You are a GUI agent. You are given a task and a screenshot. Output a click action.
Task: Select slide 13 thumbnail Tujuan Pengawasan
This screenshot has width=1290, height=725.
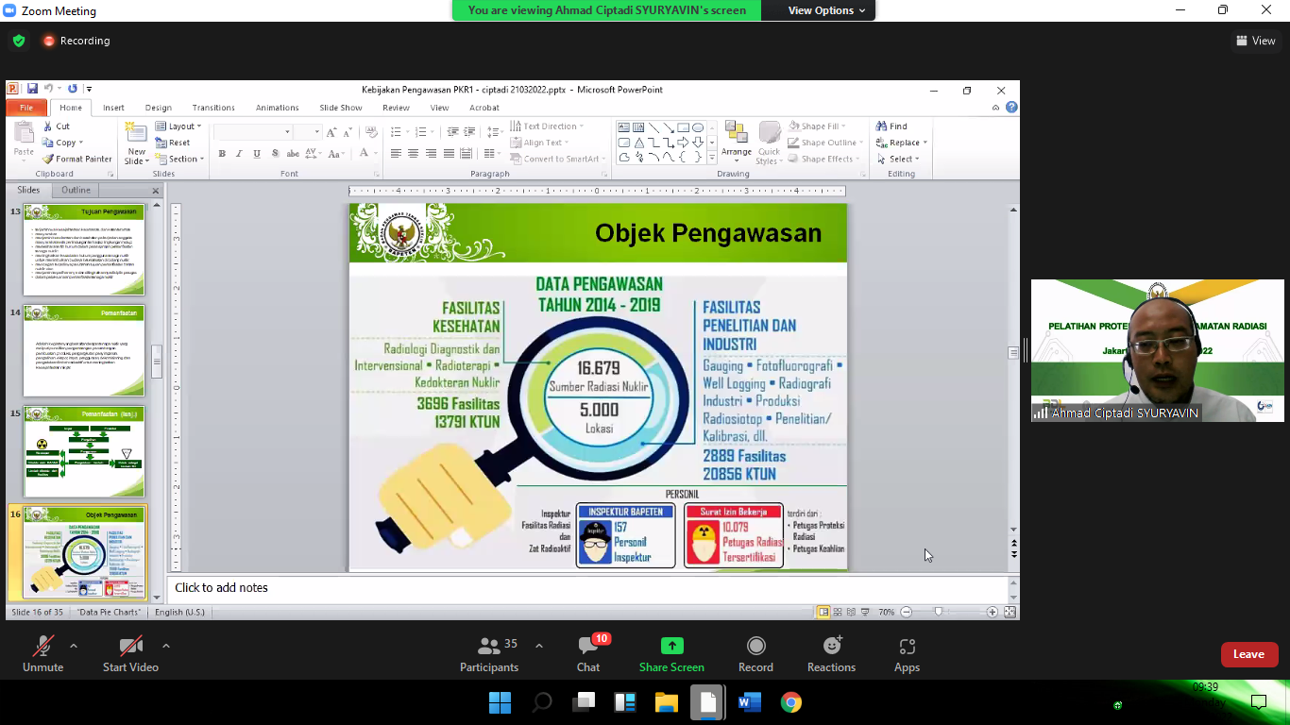[84, 250]
